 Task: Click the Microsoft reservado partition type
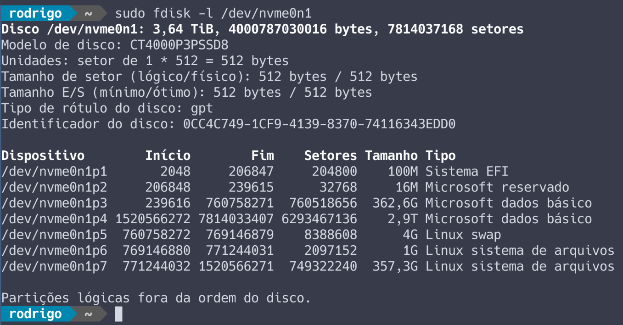(x=497, y=187)
